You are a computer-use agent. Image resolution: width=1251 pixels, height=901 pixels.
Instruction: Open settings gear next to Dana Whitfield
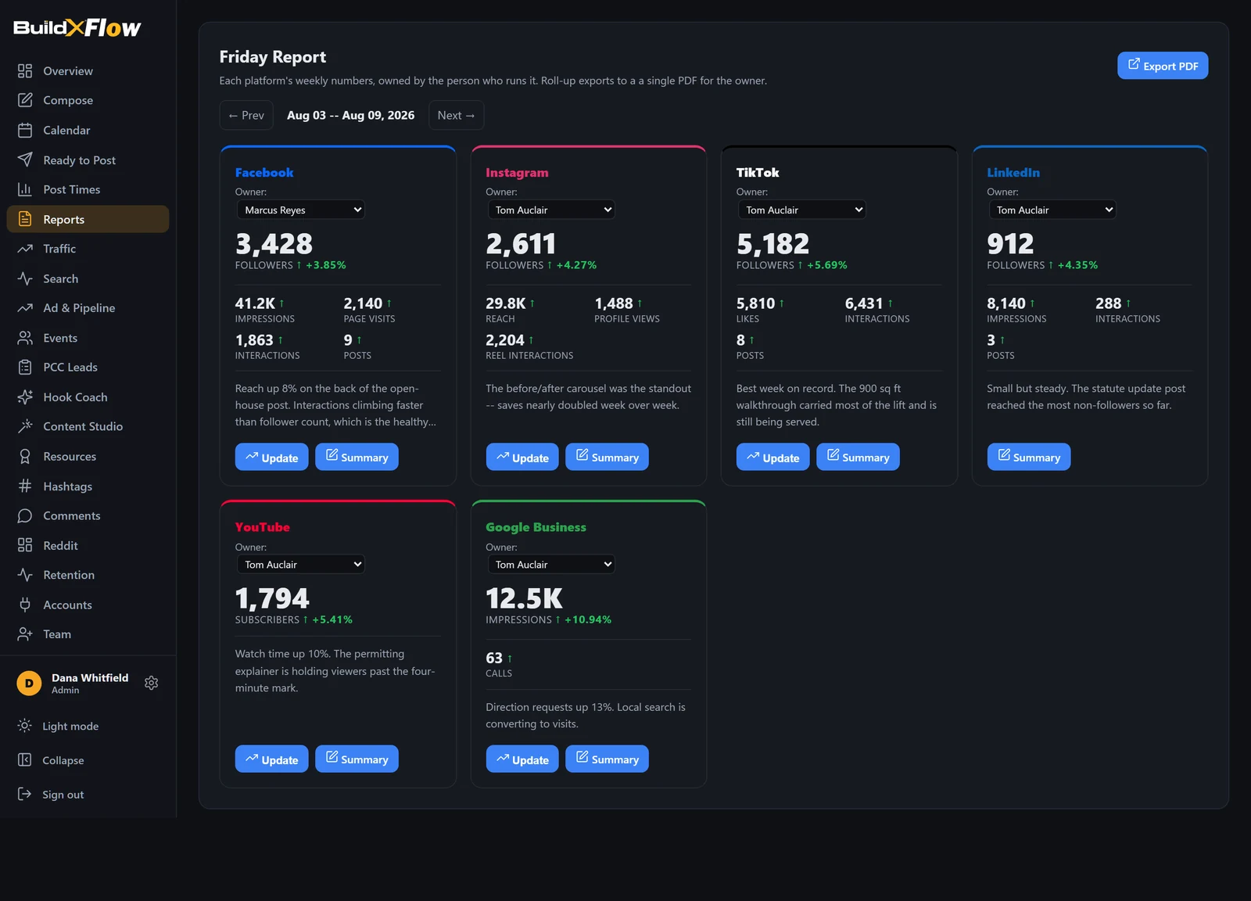click(152, 683)
